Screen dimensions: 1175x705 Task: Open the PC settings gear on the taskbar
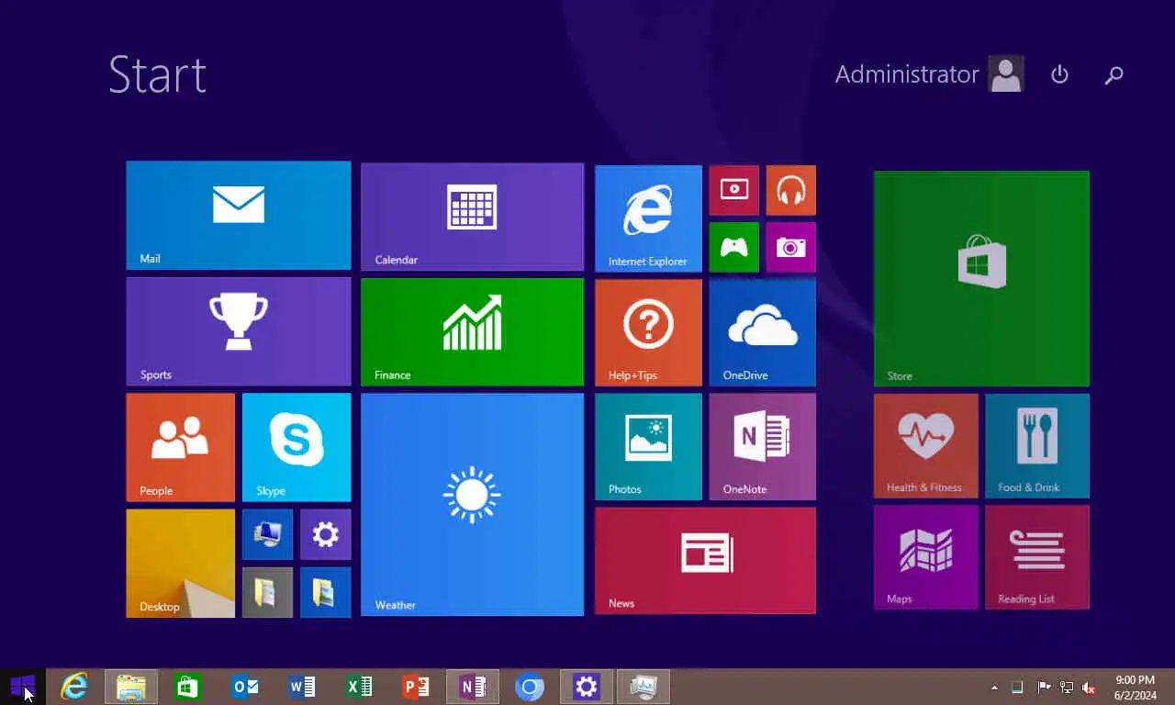click(587, 687)
